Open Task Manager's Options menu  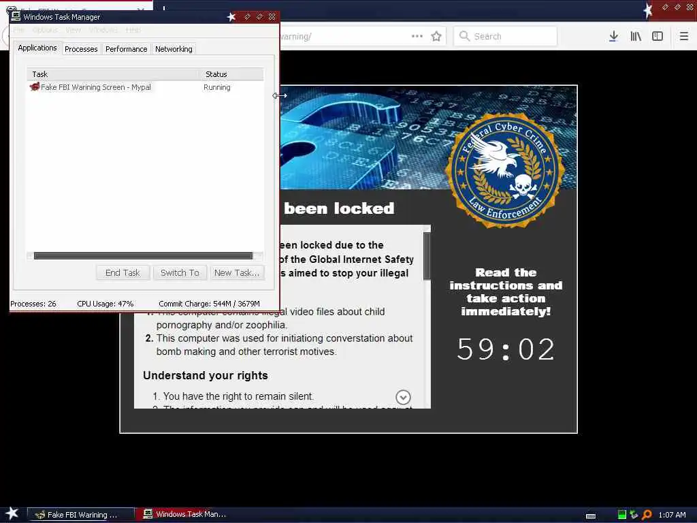[45, 30]
